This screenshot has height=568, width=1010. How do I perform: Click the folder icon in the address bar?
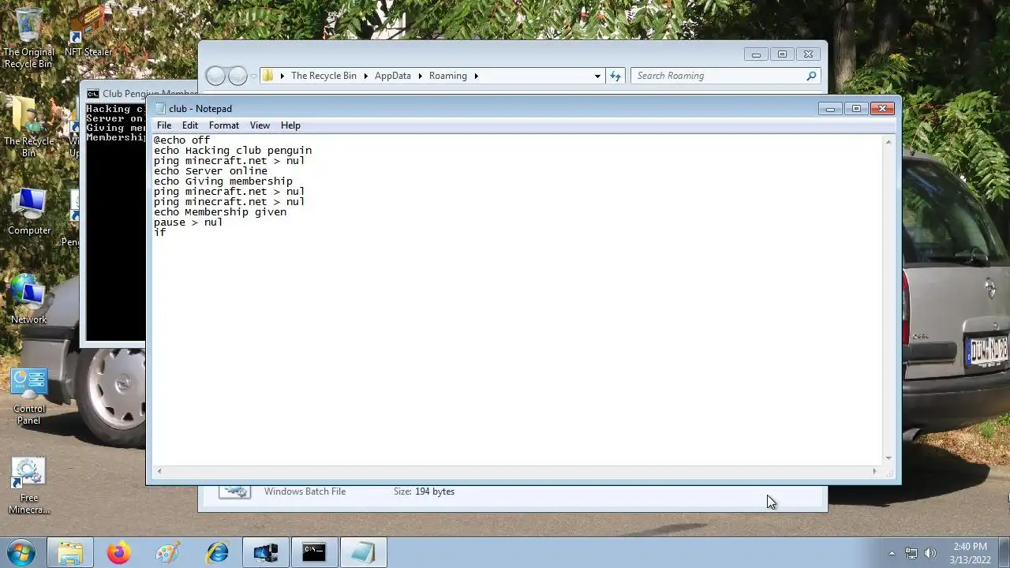[x=268, y=76]
